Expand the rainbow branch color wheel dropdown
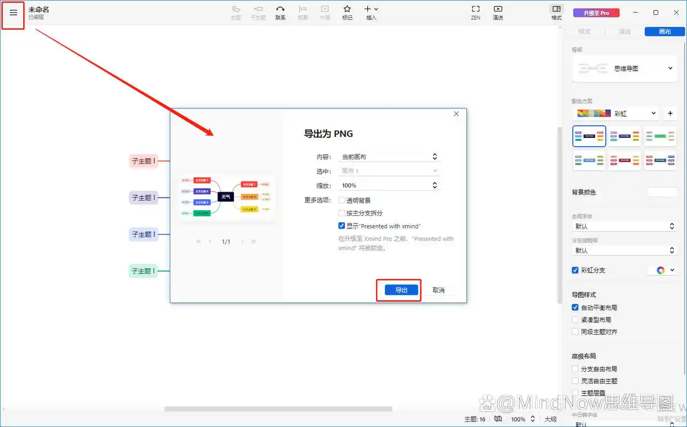The width and height of the screenshot is (687, 427). (664, 270)
